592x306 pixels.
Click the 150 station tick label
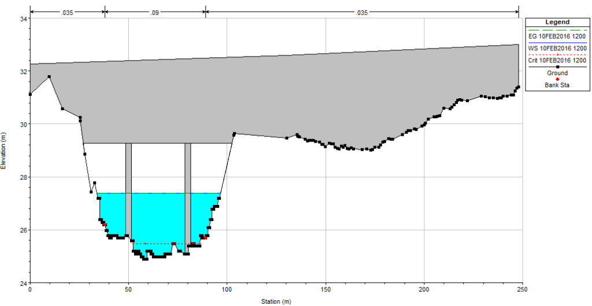pos(325,289)
